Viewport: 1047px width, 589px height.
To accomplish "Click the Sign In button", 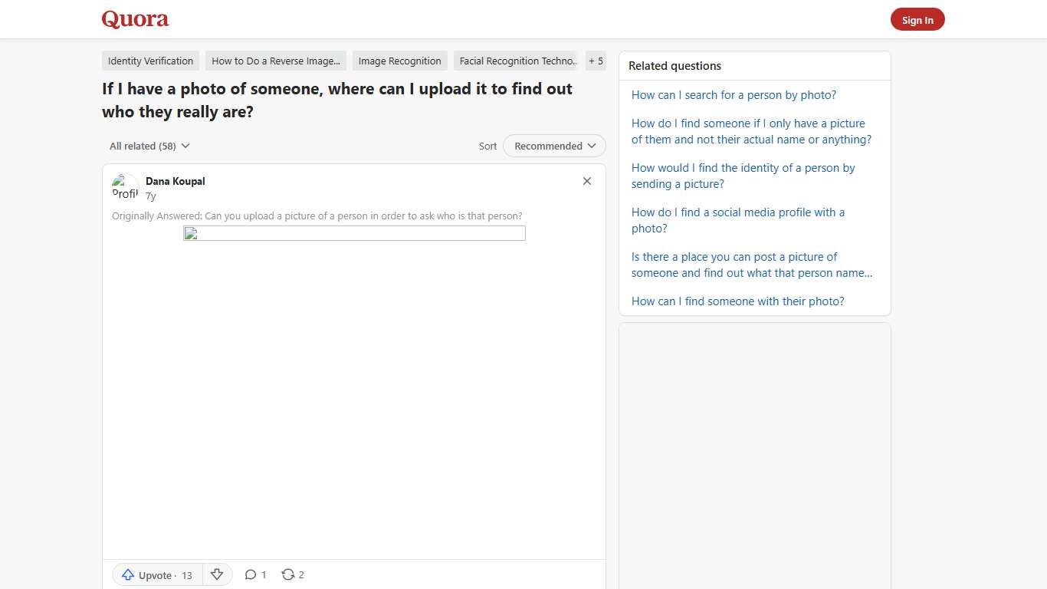I will click(917, 19).
